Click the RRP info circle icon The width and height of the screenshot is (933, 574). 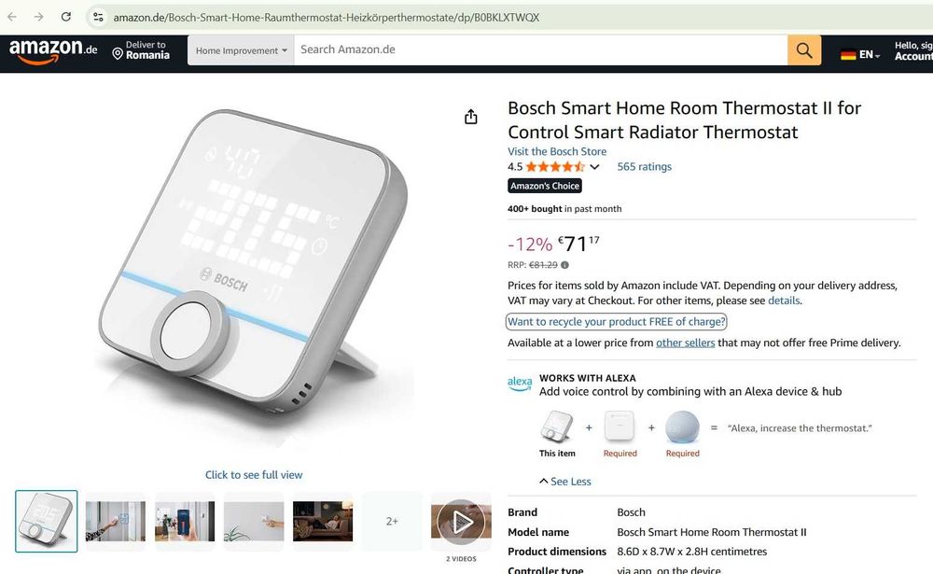[564, 265]
